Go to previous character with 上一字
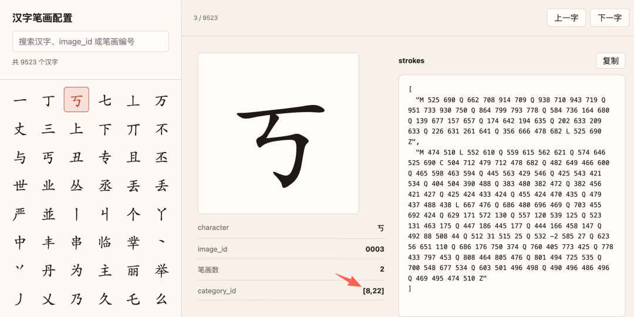 coord(566,18)
